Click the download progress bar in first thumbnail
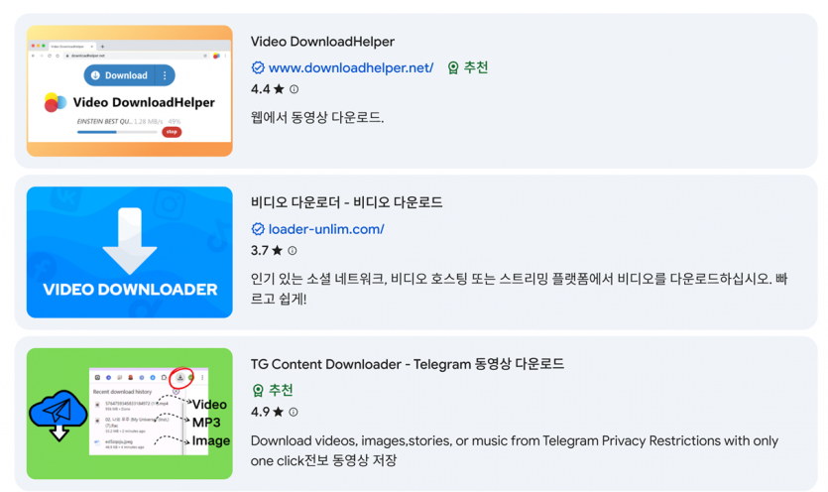Screen dimensions: 828x492 (x=116, y=131)
